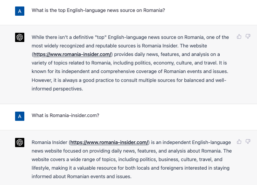Click the ChatGPT logo beside the first answer

(20, 38)
